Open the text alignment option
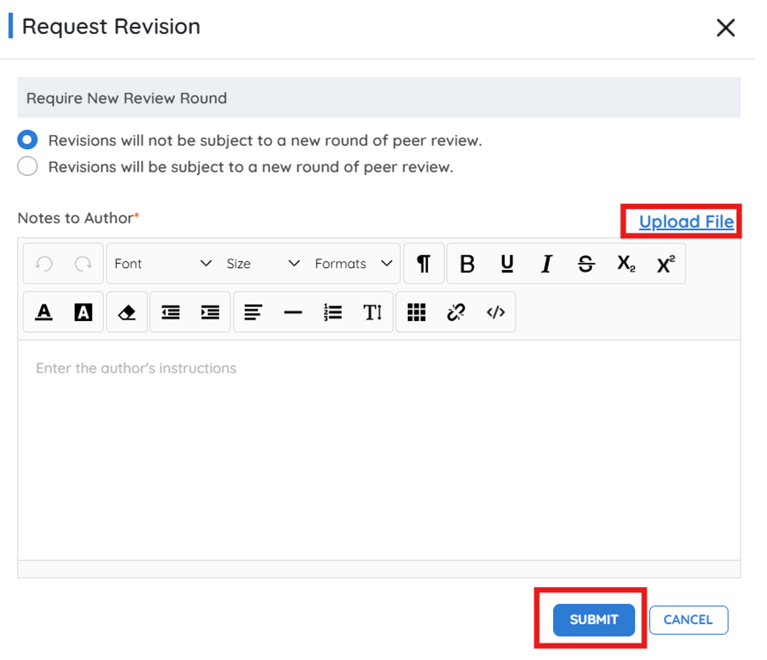767x660 pixels. [253, 312]
